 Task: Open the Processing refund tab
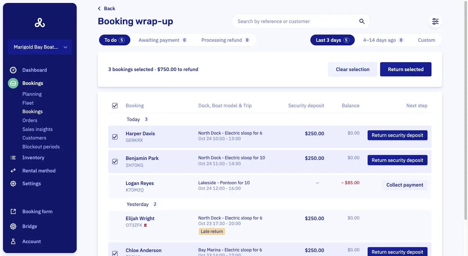(225, 40)
